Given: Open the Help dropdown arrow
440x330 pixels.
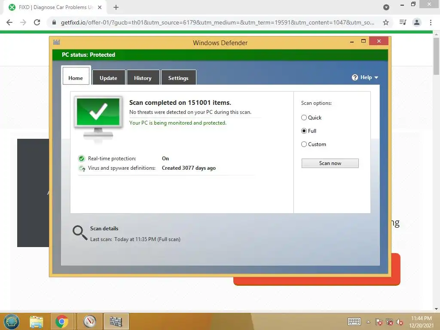Looking at the screenshot, I should point(376,77).
